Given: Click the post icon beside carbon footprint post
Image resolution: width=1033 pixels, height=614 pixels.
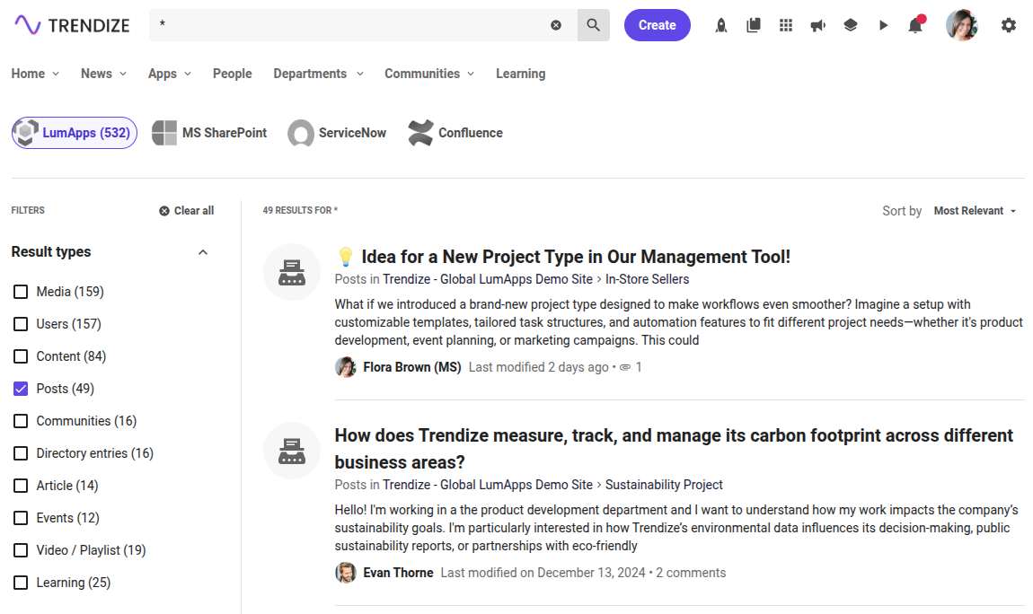Looking at the screenshot, I should pyautogui.click(x=292, y=450).
